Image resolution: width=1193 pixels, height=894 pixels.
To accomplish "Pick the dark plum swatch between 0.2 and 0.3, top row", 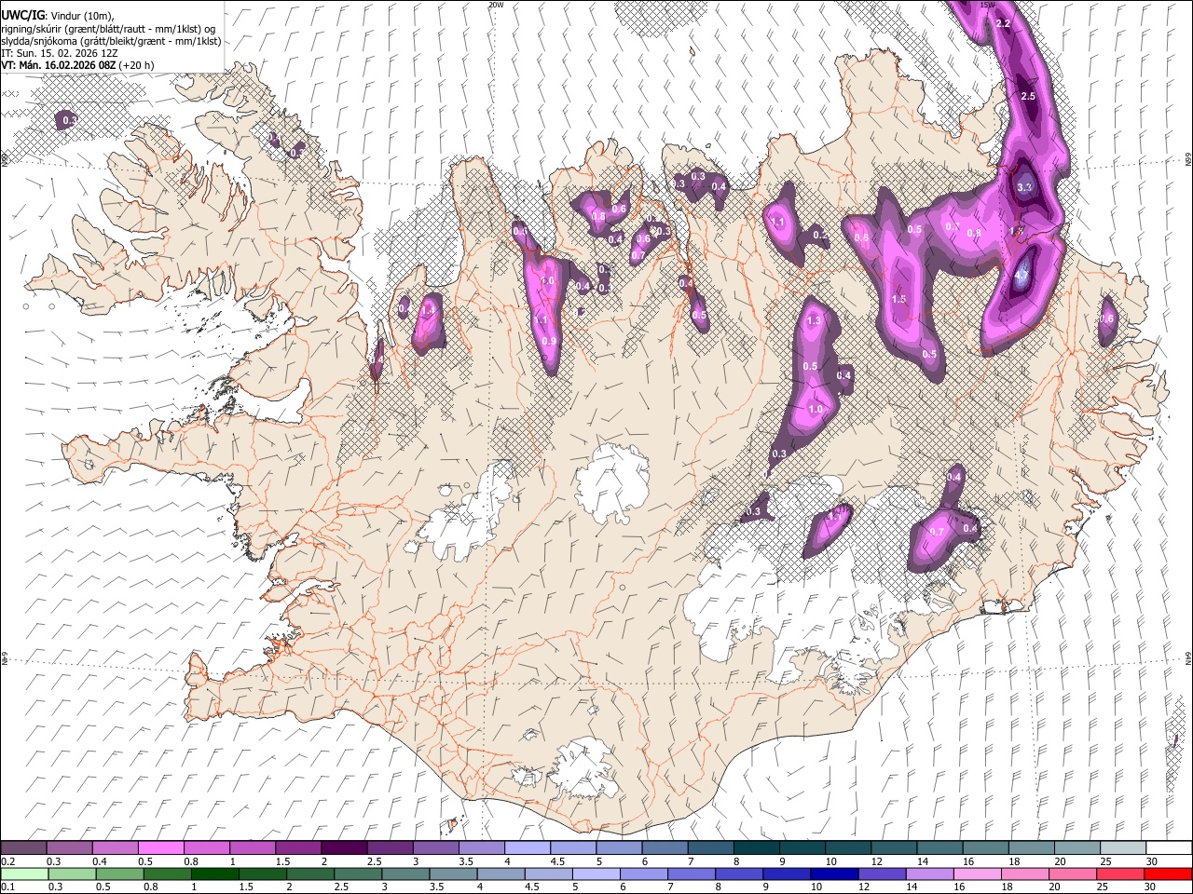I will [23, 848].
